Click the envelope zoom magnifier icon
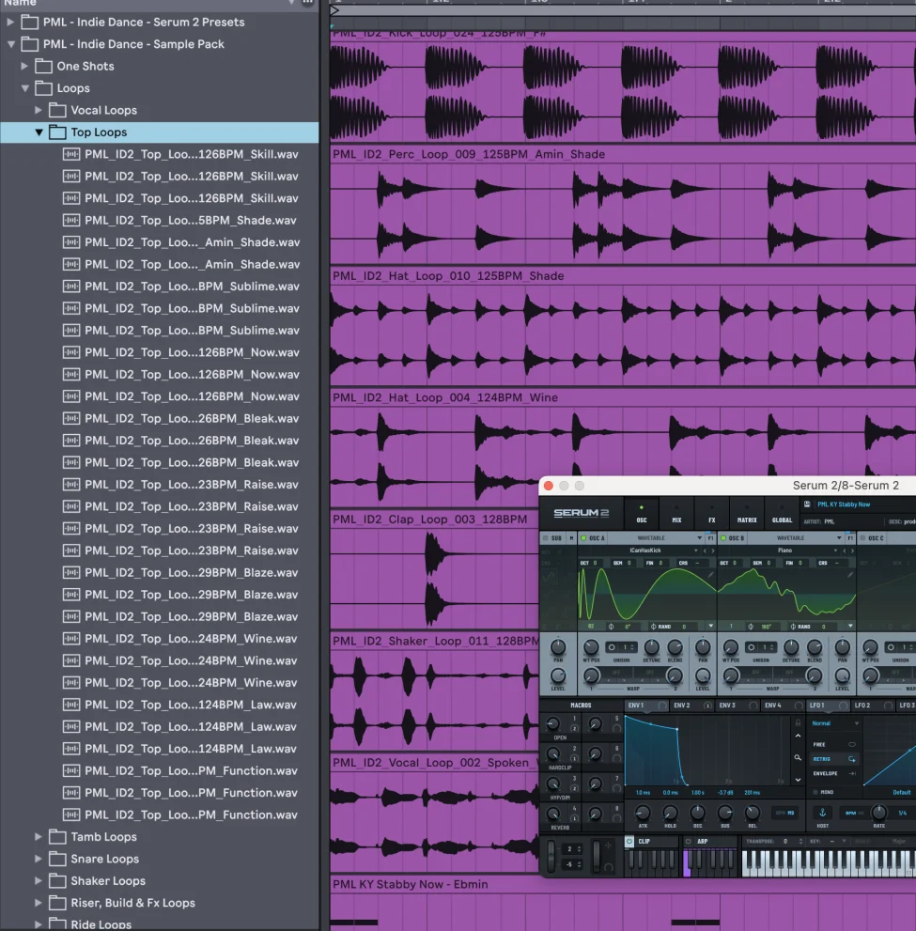This screenshot has width=916, height=931. pyautogui.click(x=798, y=757)
